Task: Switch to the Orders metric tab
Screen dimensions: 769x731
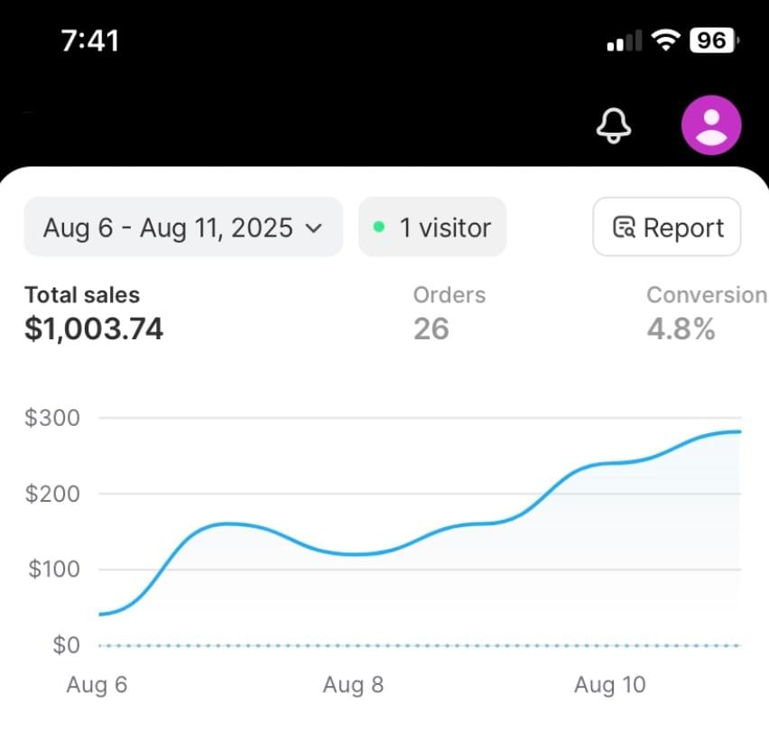Action: pos(449,314)
